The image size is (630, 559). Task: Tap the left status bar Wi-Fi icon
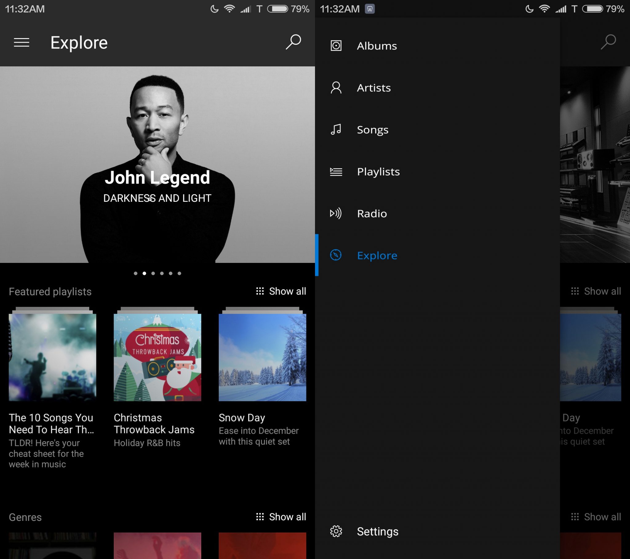coord(229,9)
